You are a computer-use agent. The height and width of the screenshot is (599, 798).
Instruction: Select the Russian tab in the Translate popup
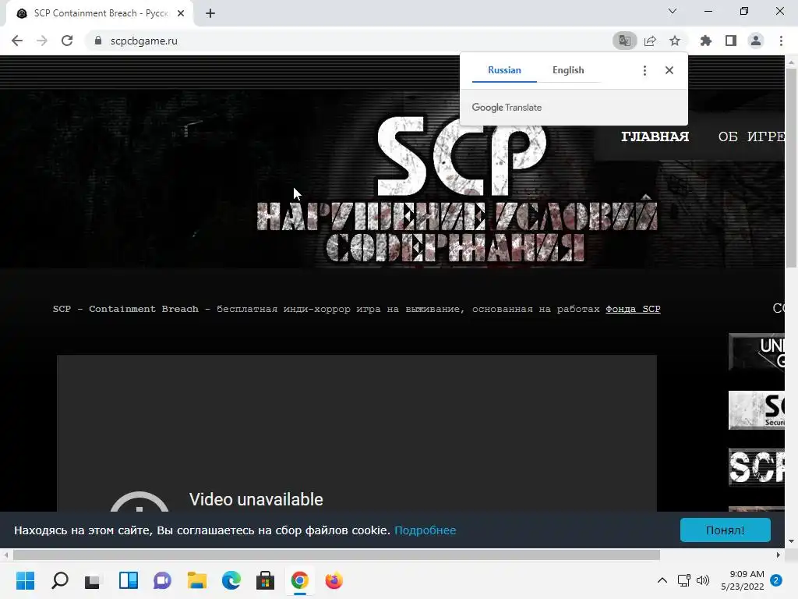504,70
